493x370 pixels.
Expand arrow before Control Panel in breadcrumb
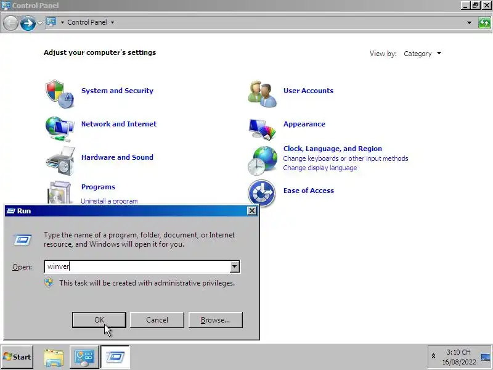tap(62, 22)
